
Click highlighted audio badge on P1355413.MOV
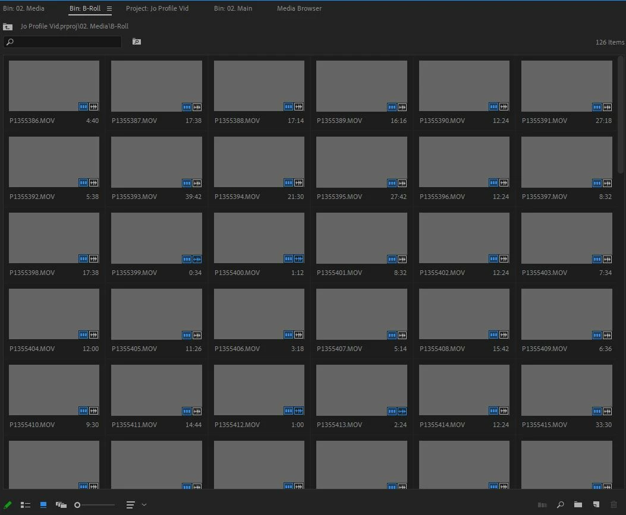(x=402, y=411)
